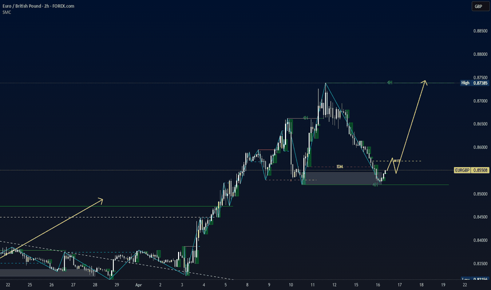Click the 0.86000 price axis label
The image size is (491, 290).
tap(480, 147)
